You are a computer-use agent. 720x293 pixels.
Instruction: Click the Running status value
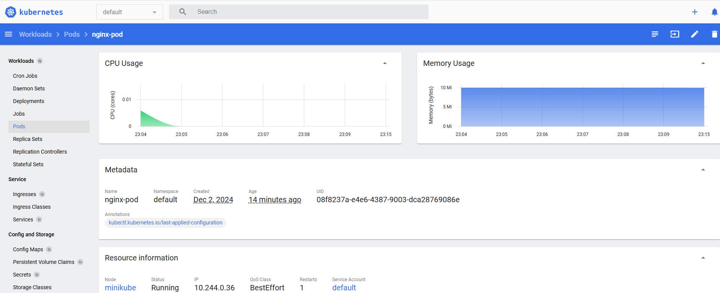point(165,288)
